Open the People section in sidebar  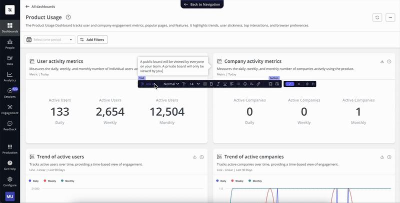pos(9,44)
